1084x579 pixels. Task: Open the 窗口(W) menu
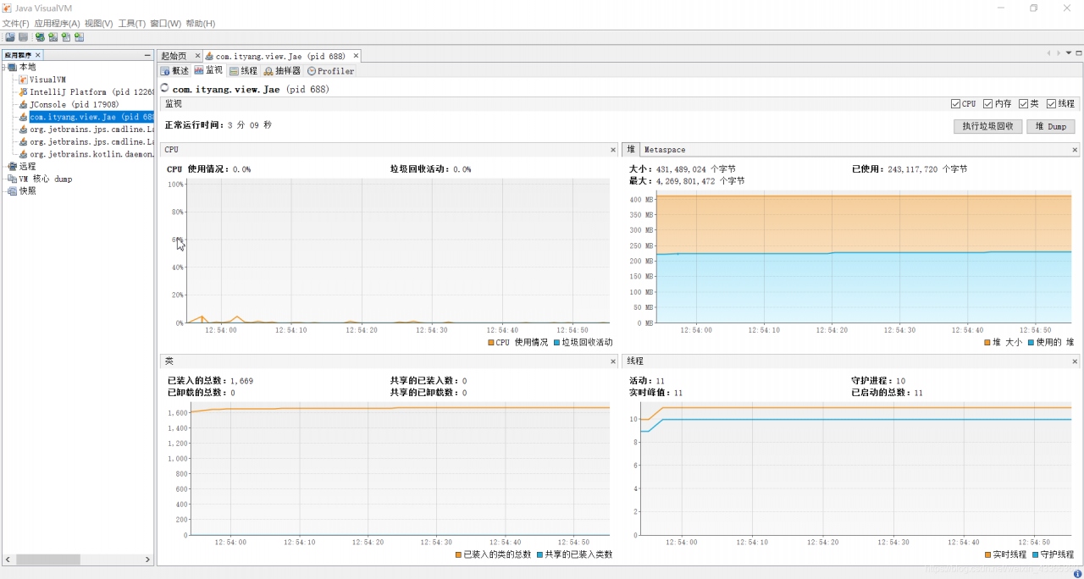click(x=165, y=24)
